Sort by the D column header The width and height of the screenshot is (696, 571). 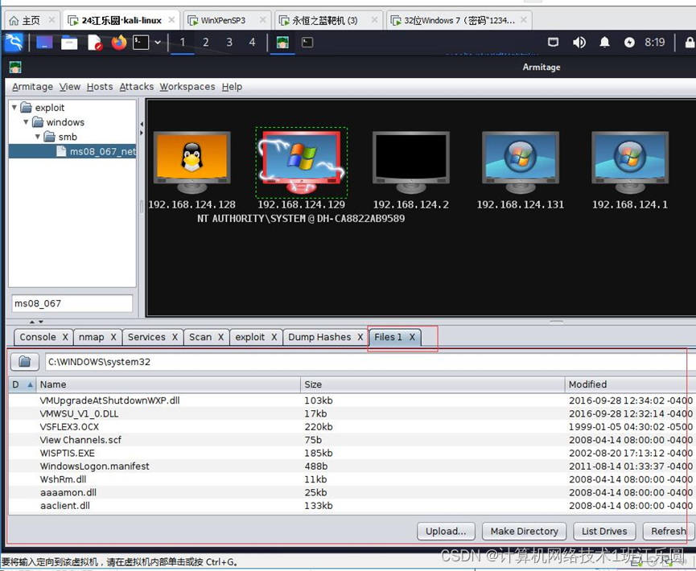pos(22,384)
